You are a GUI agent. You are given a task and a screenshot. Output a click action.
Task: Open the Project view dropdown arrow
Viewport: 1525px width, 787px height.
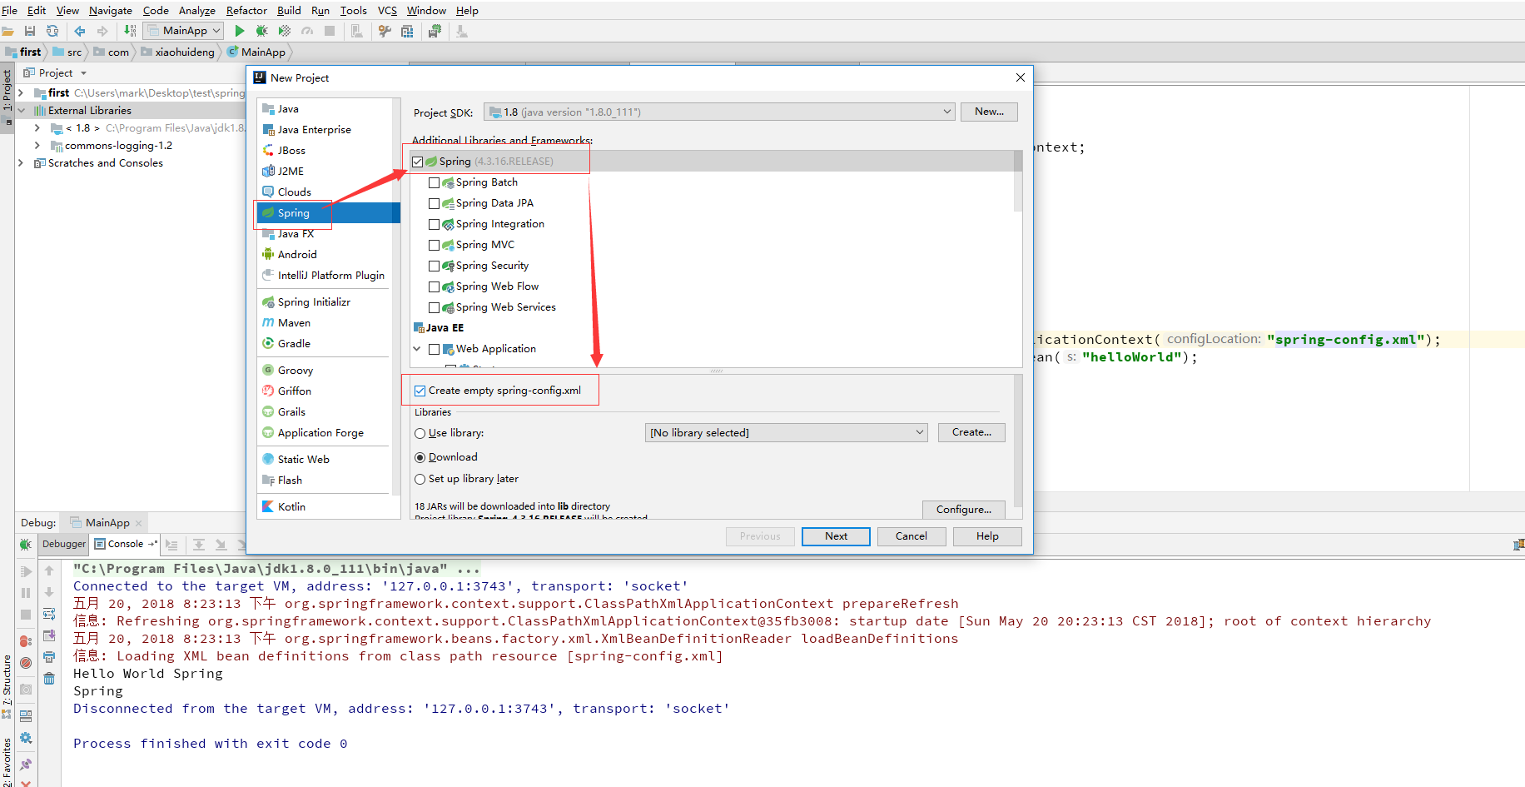[83, 73]
